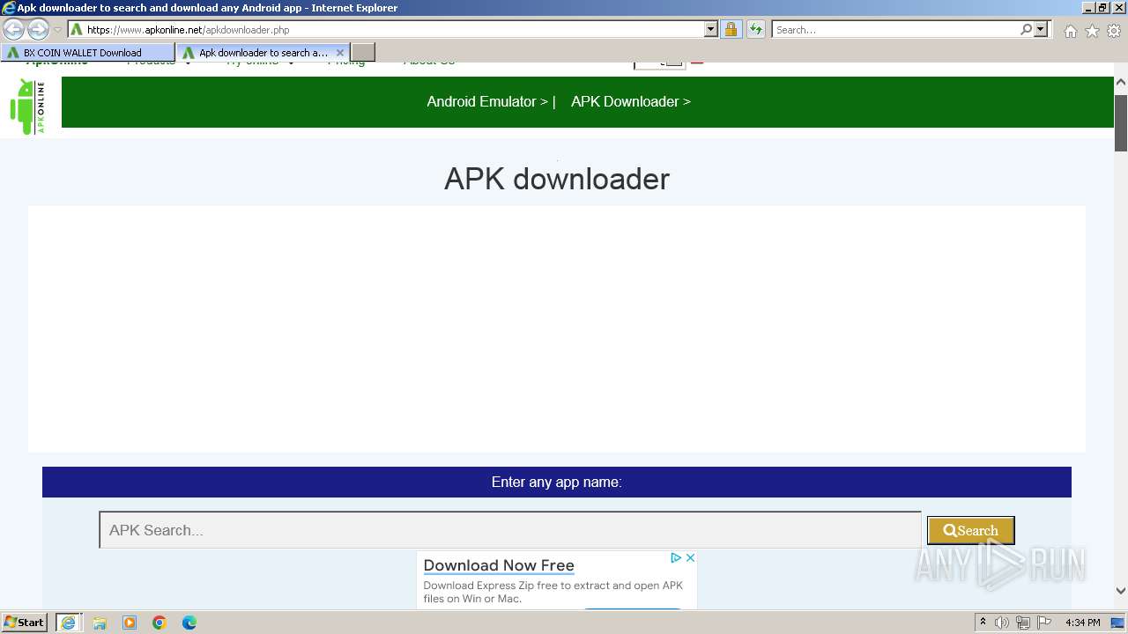Click the vertical scrollbar thumb
This screenshot has width=1128, height=634.
click(x=1121, y=122)
